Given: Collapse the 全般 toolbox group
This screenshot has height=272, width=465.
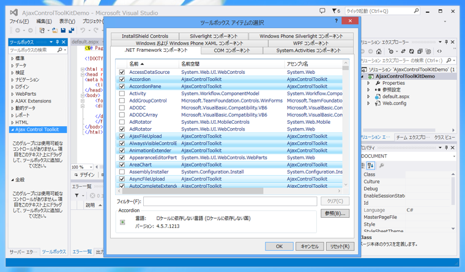Looking at the screenshot, I should (x=12, y=180).
